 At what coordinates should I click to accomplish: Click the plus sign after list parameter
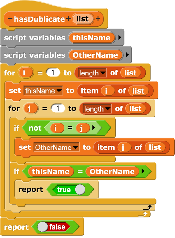point(98,19)
